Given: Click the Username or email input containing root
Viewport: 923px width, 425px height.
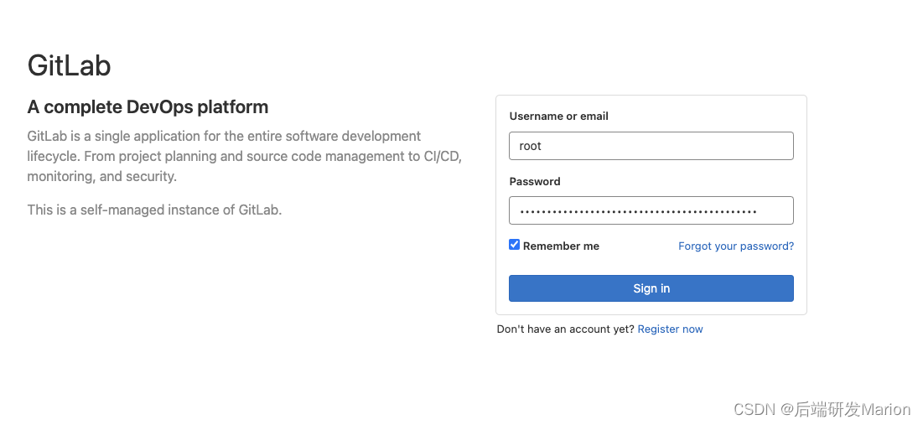Looking at the screenshot, I should (x=651, y=146).
